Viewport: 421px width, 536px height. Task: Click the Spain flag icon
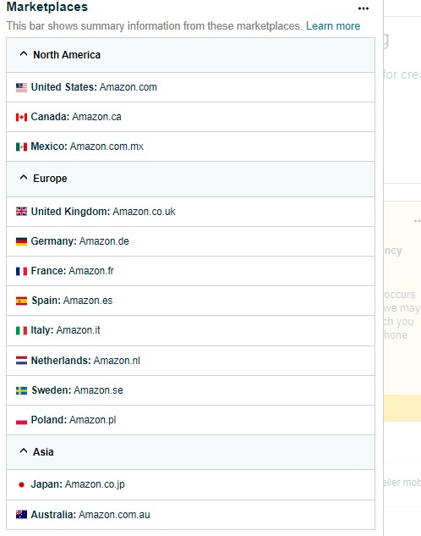(x=21, y=301)
